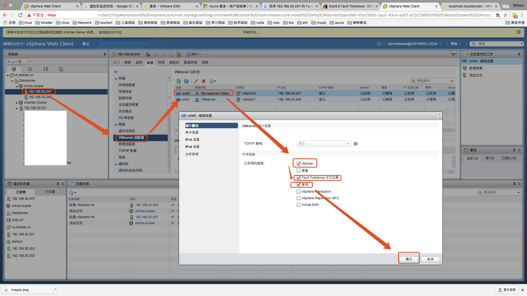The image size is (527, 296).
Task: Click the 详细信息 details link
Action: 251,32
